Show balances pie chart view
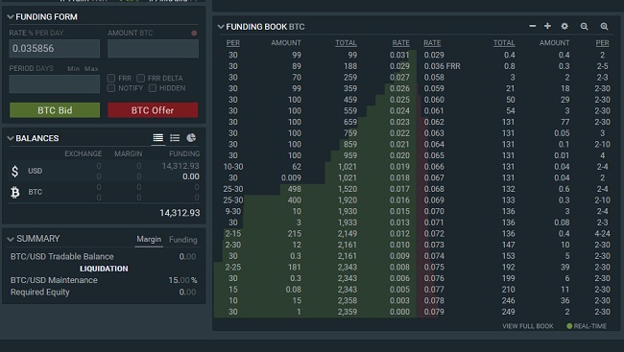The image size is (624, 352). (191, 138)
